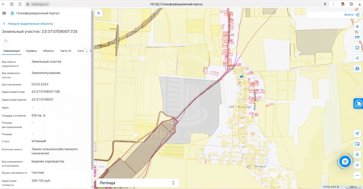This screenshot has width=363, height=189.
Task: Print the map with the printer icon
Action: [x=357, y=69]
